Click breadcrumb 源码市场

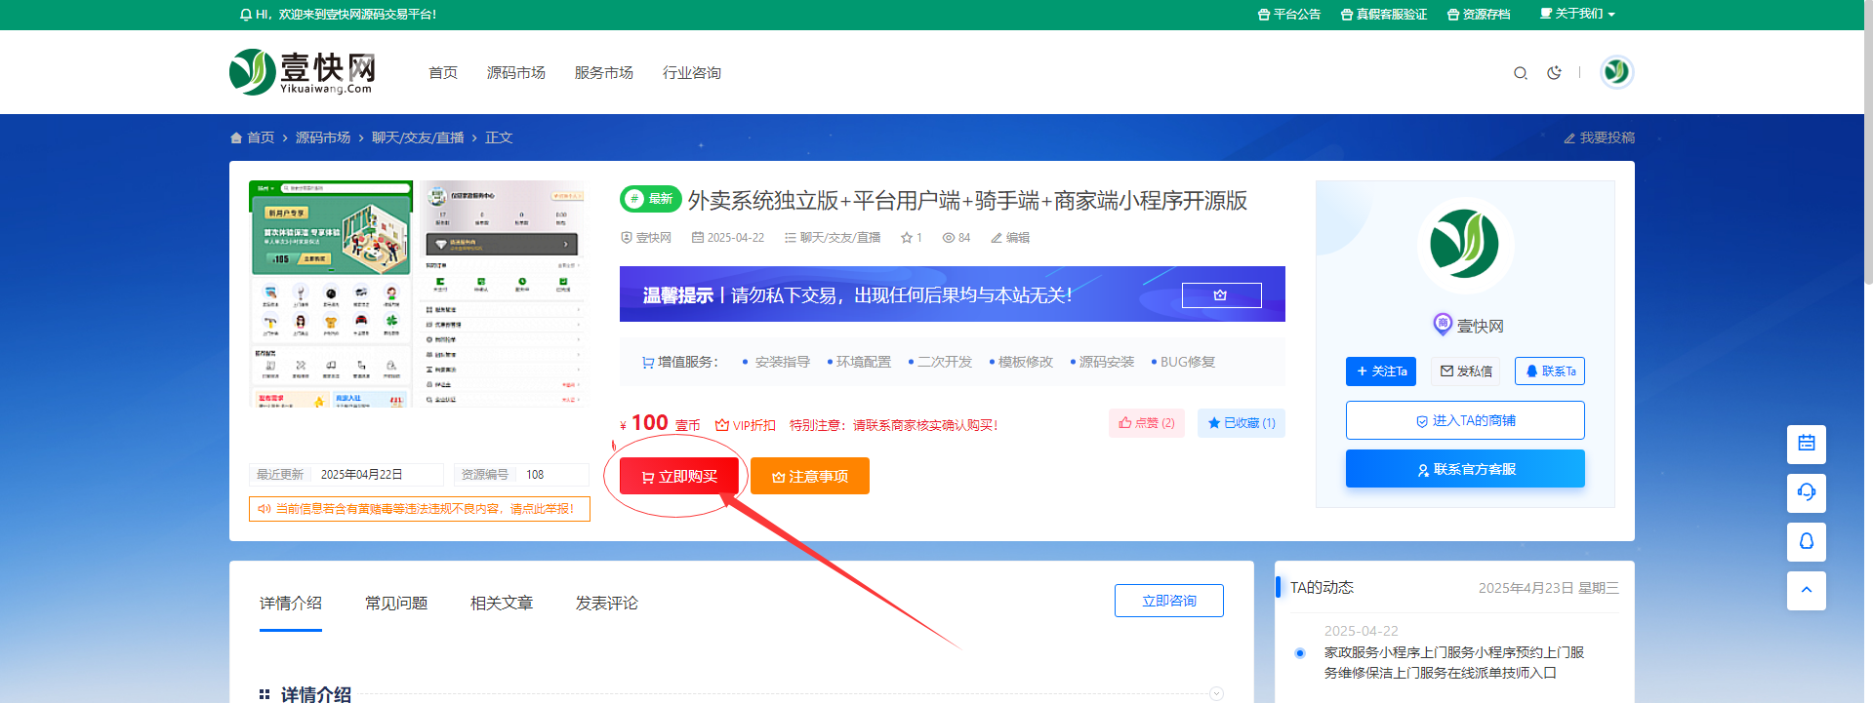click(x=323, y=137)
